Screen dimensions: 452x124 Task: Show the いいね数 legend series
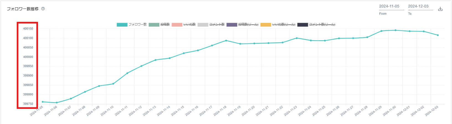[184, 25]
